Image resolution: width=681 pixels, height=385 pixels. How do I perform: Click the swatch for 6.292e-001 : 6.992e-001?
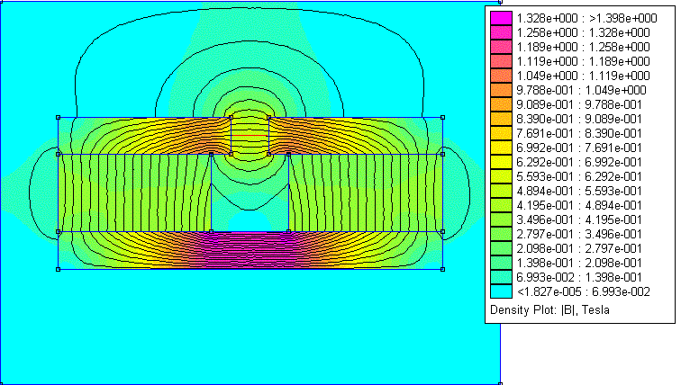501,162
